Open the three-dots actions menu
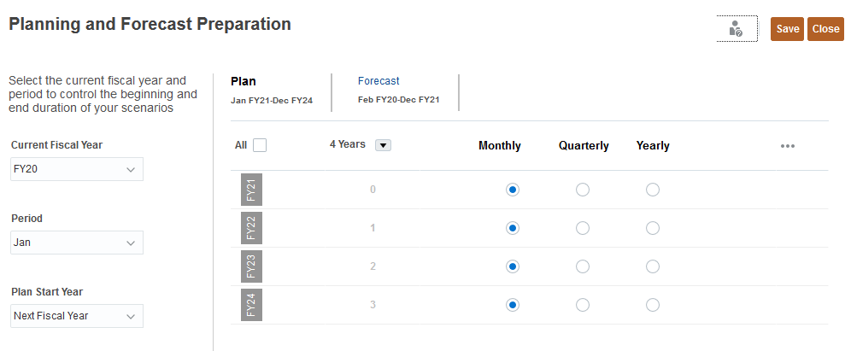The width and height of the screenshot is (851, 351). 788,146
